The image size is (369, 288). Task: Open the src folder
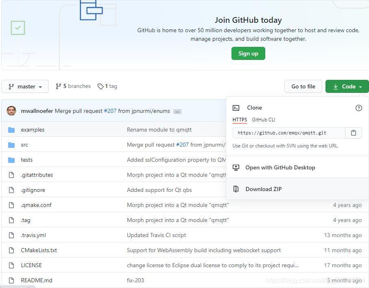[24, 145]
